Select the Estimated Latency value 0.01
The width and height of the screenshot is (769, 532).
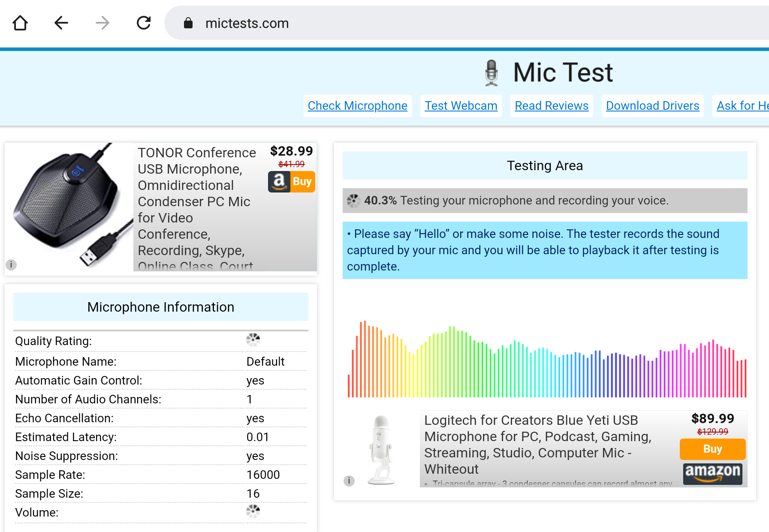(x=258, y=437)
